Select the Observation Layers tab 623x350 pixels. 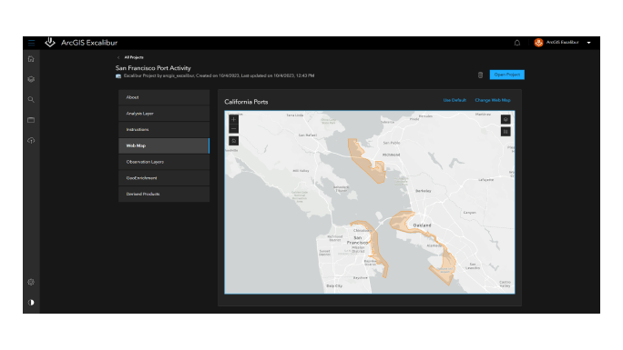pos(164,162)
